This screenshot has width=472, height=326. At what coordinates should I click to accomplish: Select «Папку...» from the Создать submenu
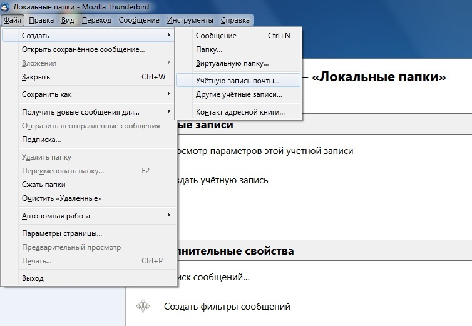click(209, 49)
